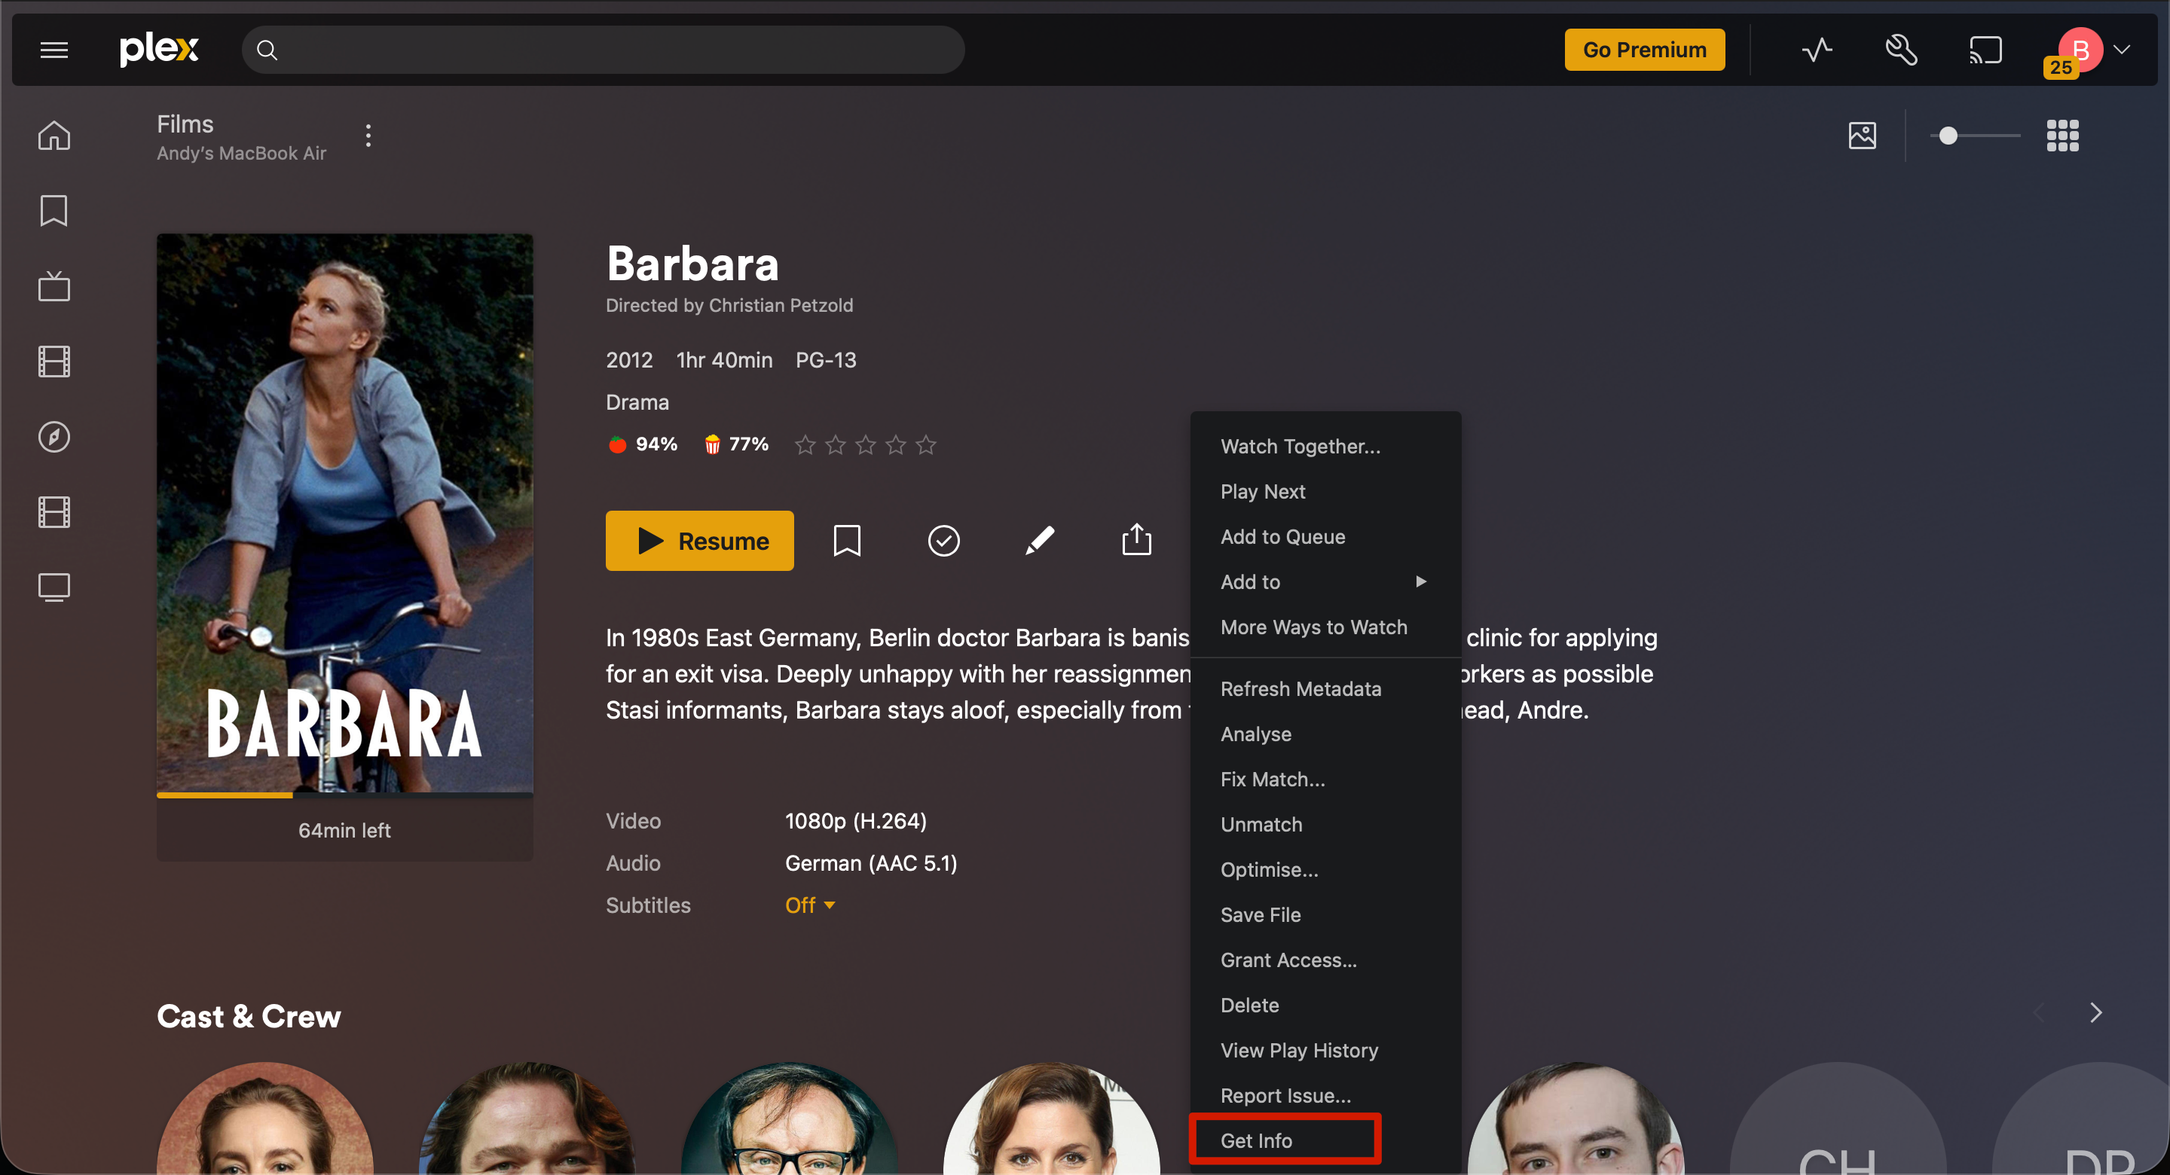Open director Christian Petzold link
This screenshot has width=2170, height=1175.
(781, 306)
